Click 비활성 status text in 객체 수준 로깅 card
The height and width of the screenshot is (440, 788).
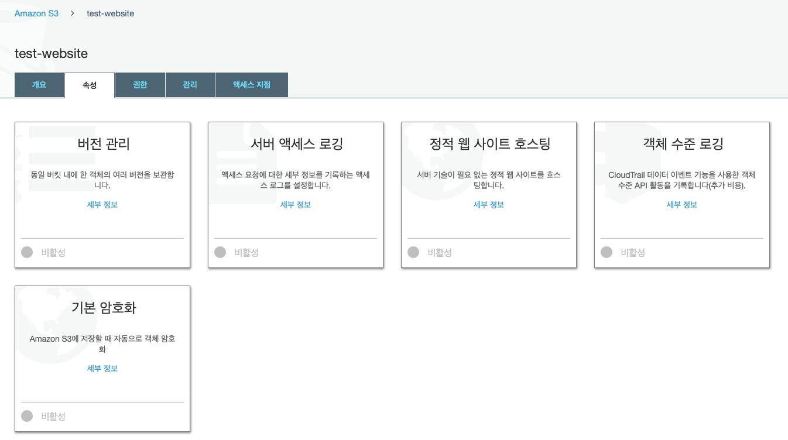coord(633,253)
